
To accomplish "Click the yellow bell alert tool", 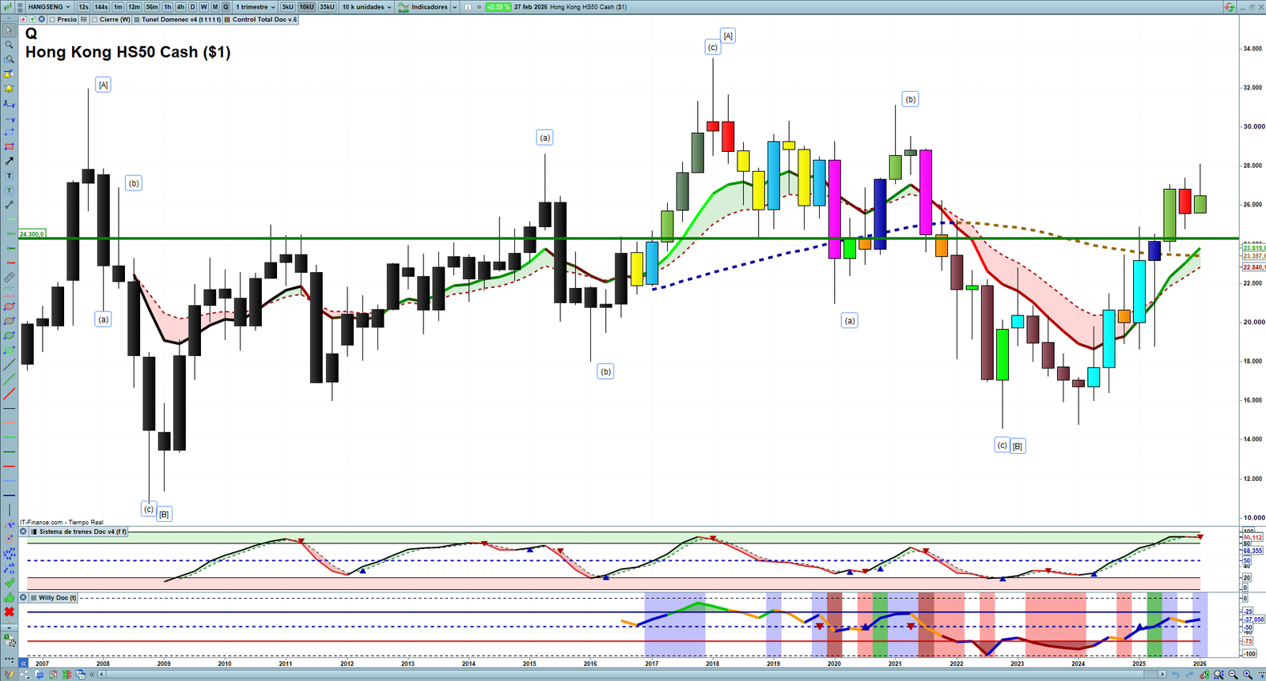I will (x=9, y=88).
